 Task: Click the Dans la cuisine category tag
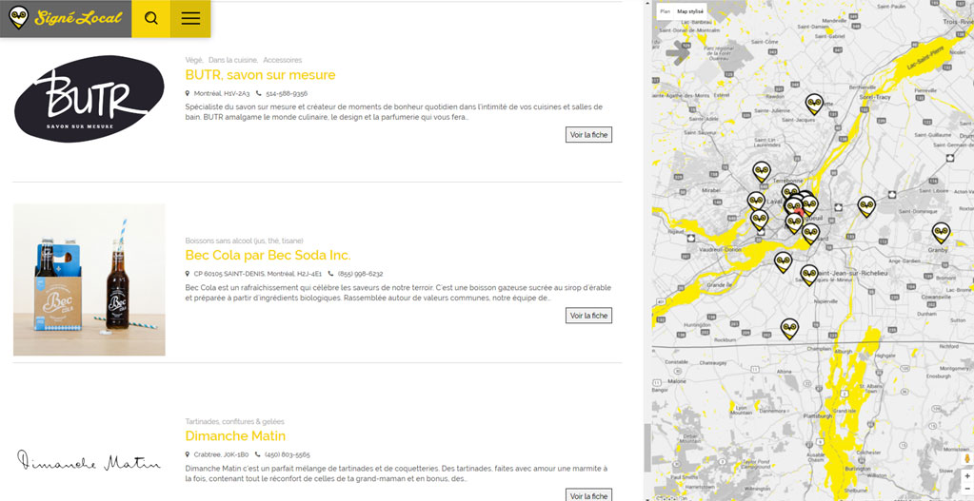pos(232,60)
